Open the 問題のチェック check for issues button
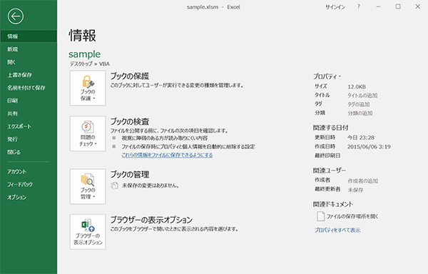428x274 pixels. point(88,133)
